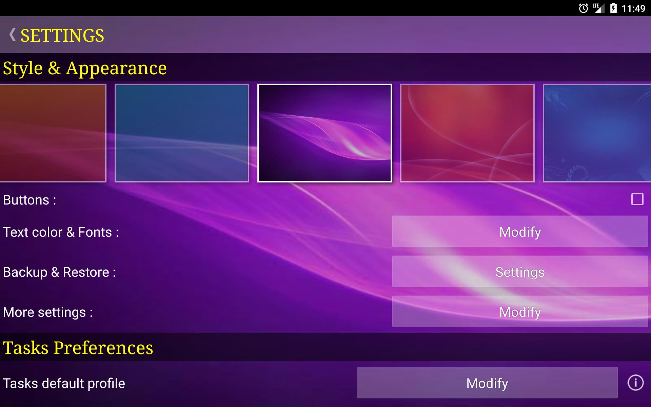Tap the Tasks default profile label
651x407 pixels.
(64, 384)
